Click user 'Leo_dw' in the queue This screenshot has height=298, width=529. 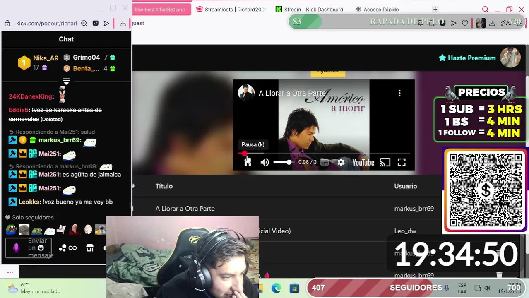405,231
